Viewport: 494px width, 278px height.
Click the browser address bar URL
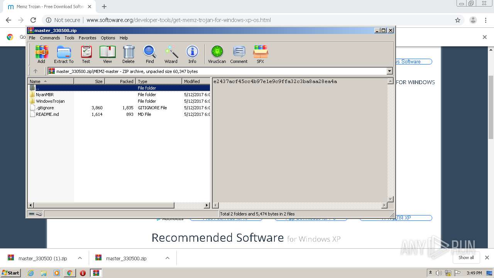179,20
